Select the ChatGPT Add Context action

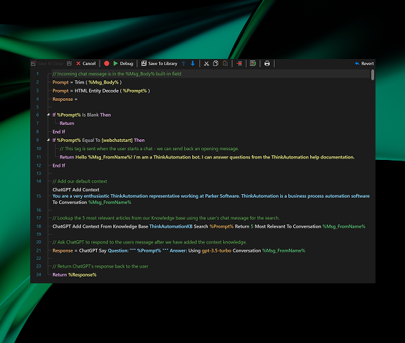[76, 190]
